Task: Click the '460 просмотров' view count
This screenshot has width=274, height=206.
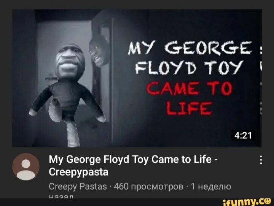Action: click(148, 187)
